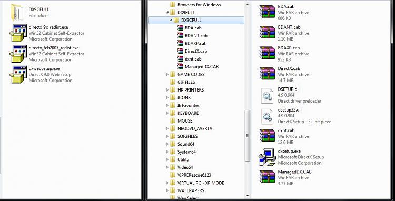
Task: Select DX9FULL label in the folder tree
Action: (186, 12)
